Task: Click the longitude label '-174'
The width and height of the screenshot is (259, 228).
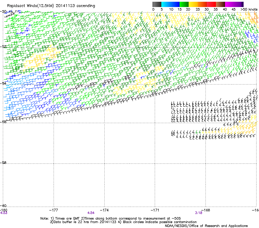Action: (x=104, y=210)
